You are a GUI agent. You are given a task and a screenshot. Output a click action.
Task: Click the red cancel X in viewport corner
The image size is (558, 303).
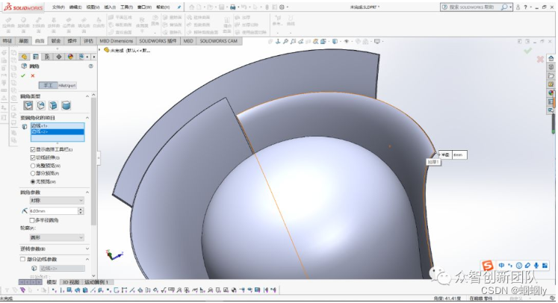point(540,59)
